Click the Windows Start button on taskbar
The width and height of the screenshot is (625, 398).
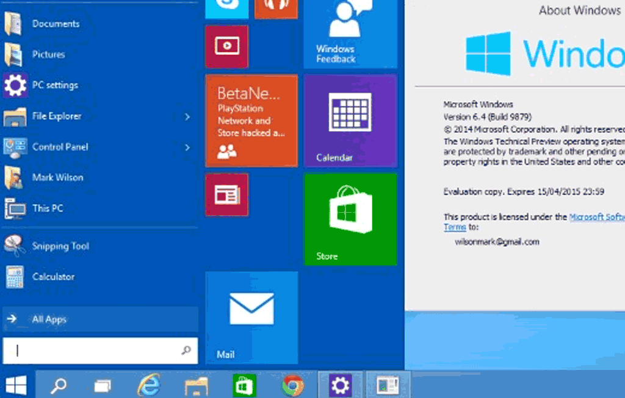point(16,385)
